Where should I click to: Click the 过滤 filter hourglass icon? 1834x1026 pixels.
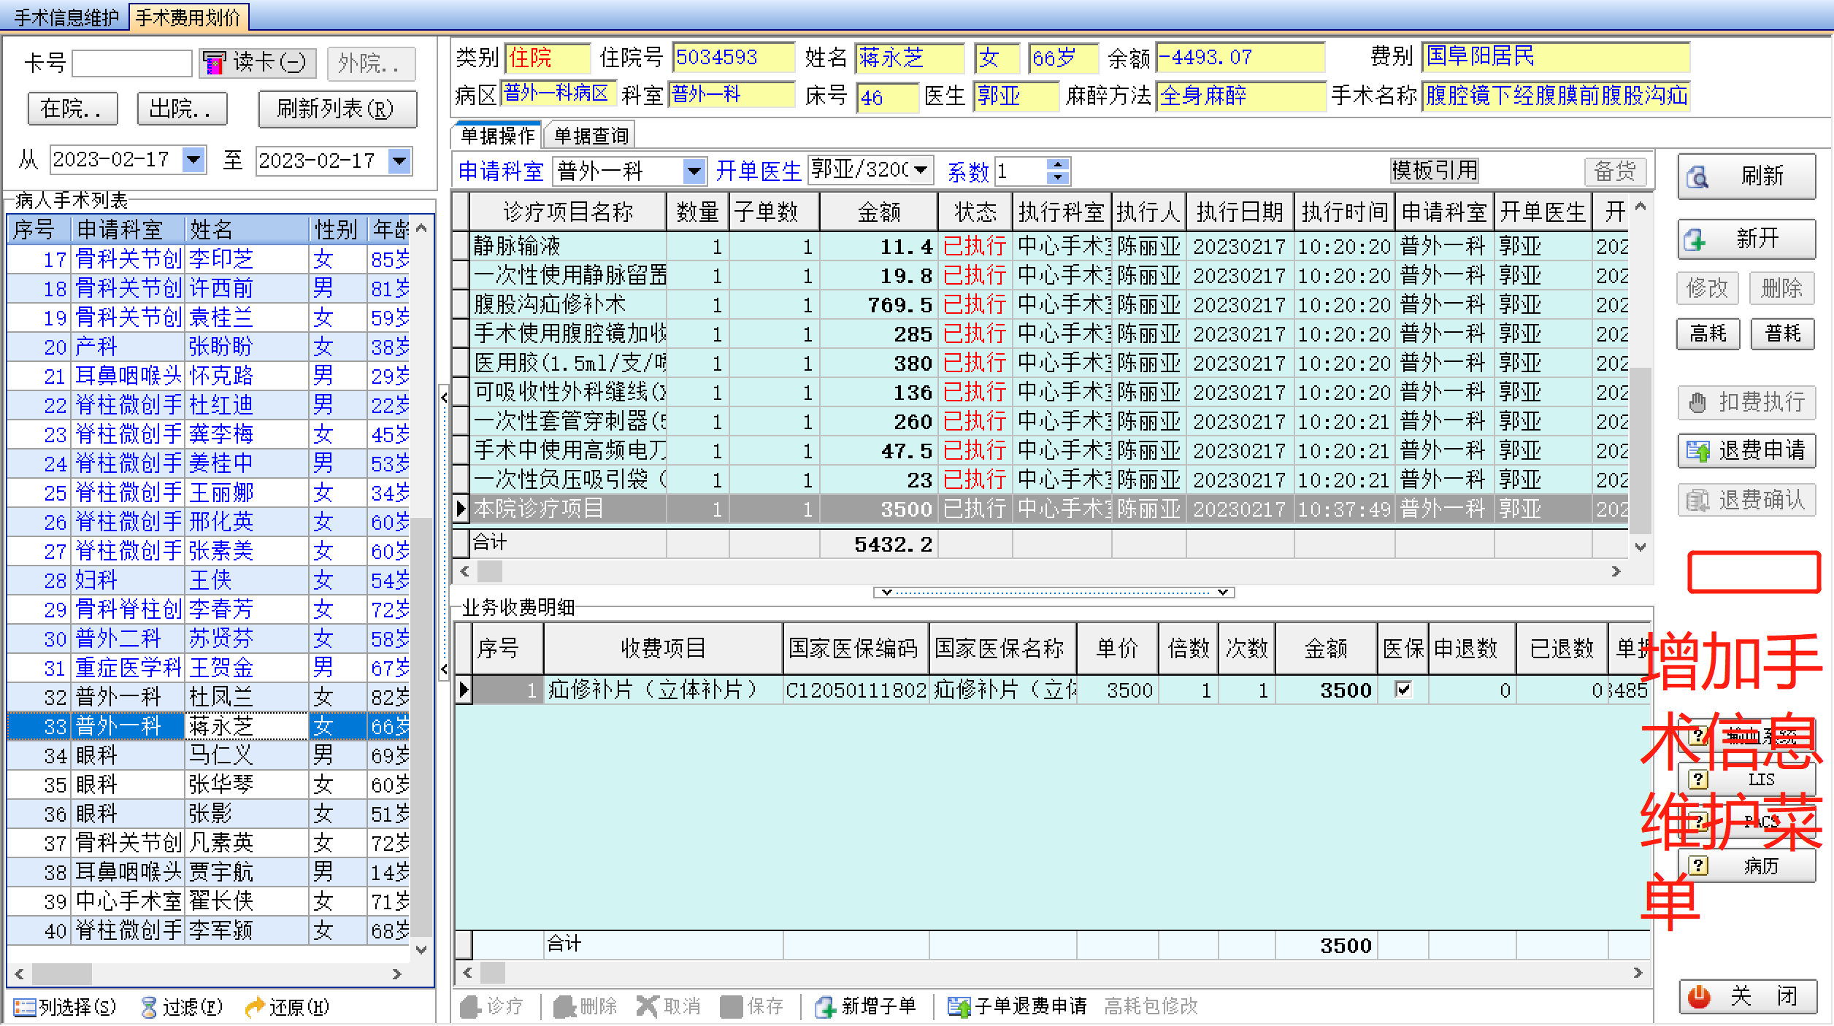point(148,1008)
